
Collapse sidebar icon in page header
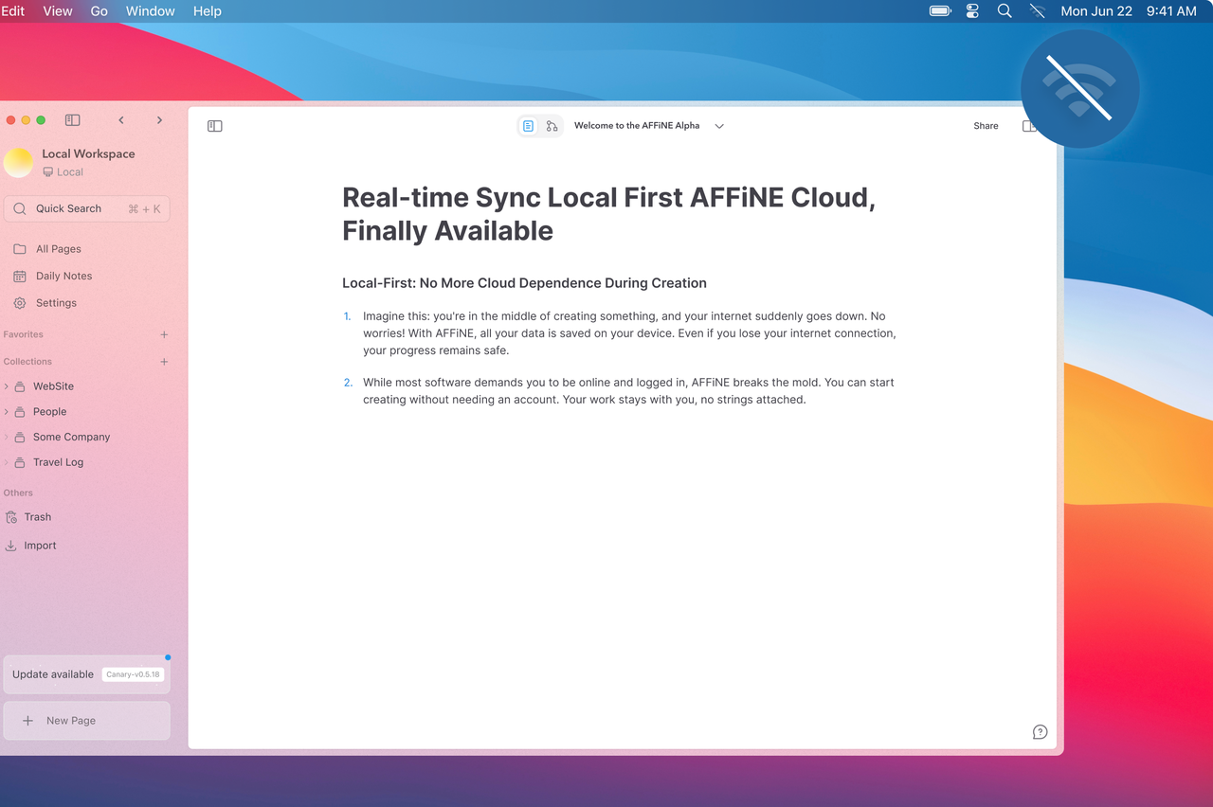pos(215,126)
